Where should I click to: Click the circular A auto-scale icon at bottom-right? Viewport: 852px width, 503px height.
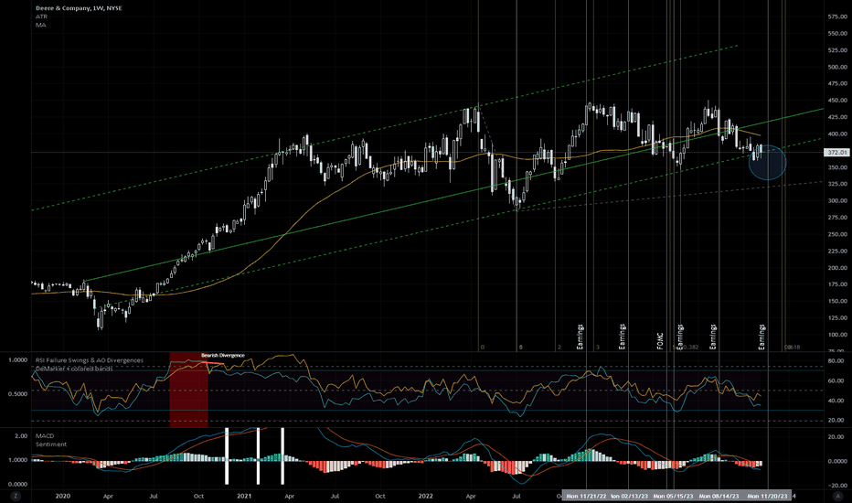(x=837, y=496)
